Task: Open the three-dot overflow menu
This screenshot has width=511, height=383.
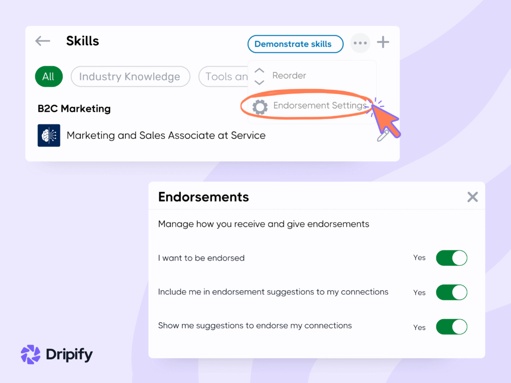Action: [360, 43]
